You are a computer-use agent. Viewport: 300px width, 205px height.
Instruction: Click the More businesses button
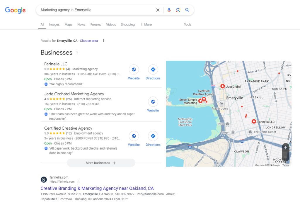point(101,162)
